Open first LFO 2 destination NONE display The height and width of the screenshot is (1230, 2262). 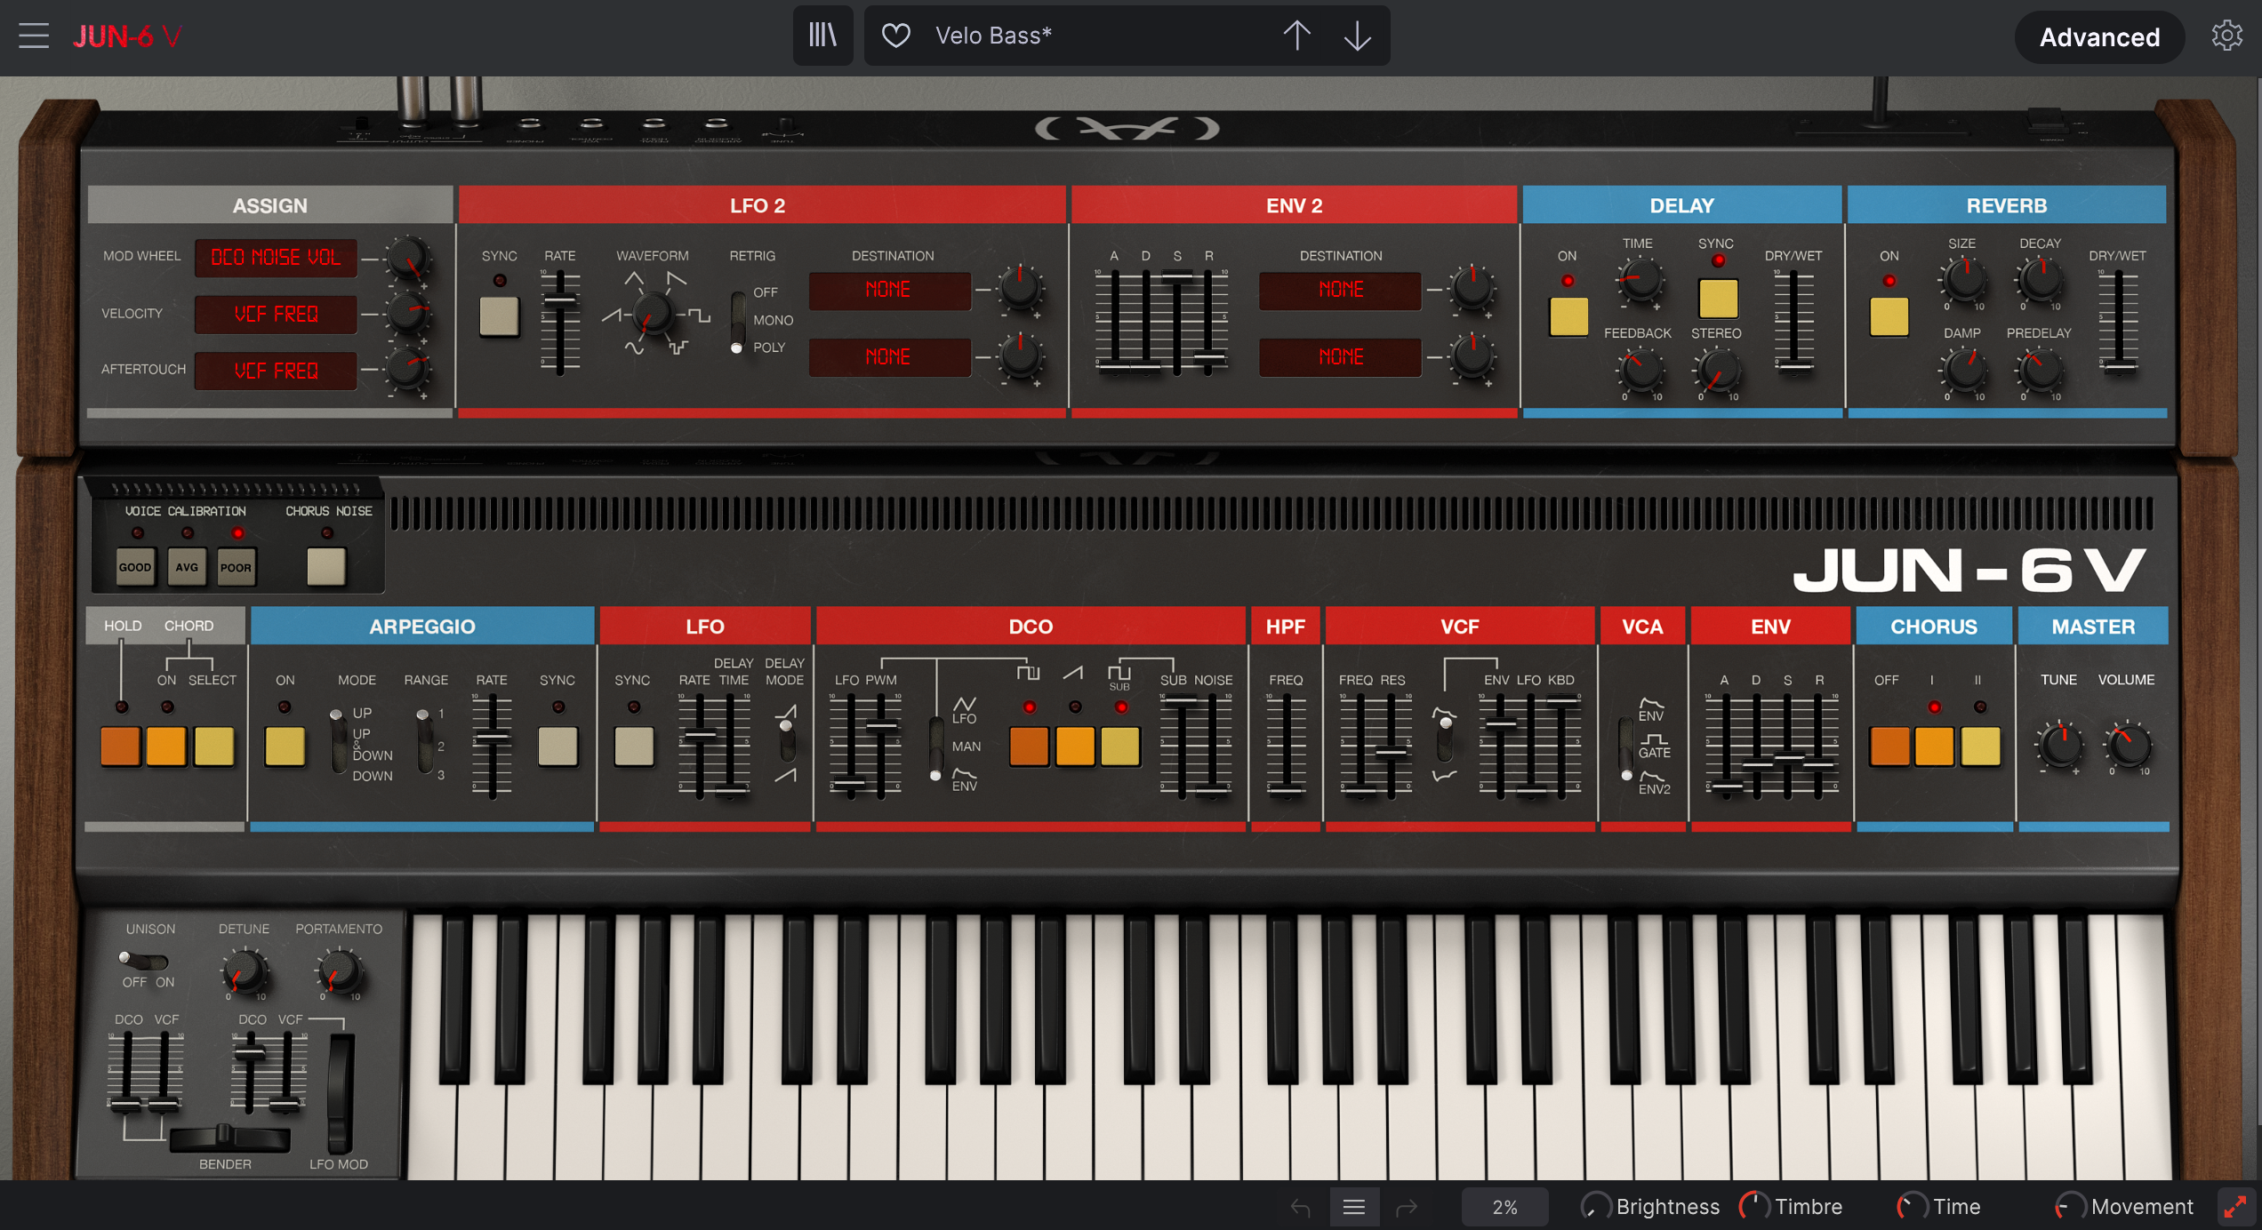[x=888, y=290]
